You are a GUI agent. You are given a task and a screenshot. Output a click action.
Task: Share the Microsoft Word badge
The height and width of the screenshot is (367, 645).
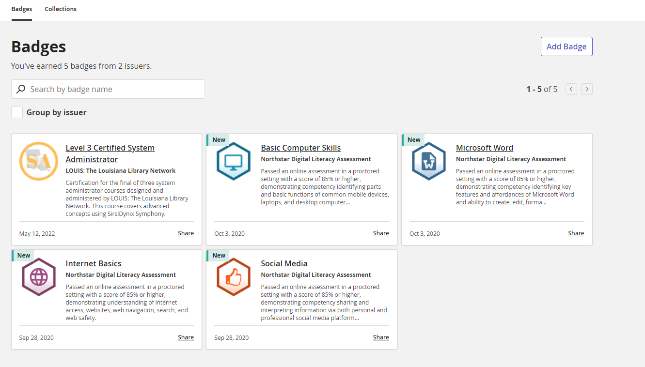(x=576, y=233)
